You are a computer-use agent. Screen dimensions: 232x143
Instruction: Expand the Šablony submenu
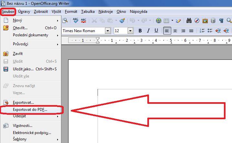(x=31, y=139)
